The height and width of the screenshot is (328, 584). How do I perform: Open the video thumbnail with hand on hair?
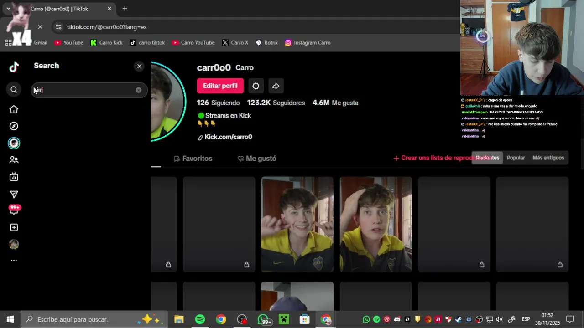(376, 225)
